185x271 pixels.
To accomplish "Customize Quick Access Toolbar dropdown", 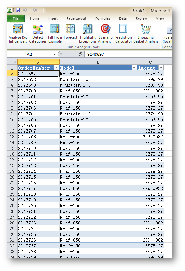I will 46,11.
